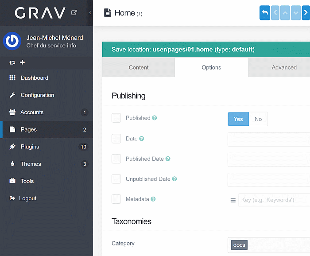Click the update/refresh arrows icon in sidebar

click(12, 62)
